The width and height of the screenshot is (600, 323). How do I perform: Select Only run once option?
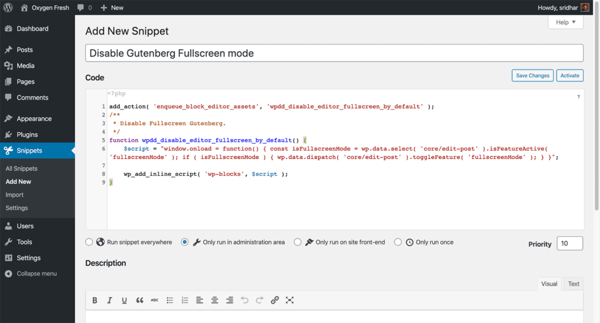(398, 242)
